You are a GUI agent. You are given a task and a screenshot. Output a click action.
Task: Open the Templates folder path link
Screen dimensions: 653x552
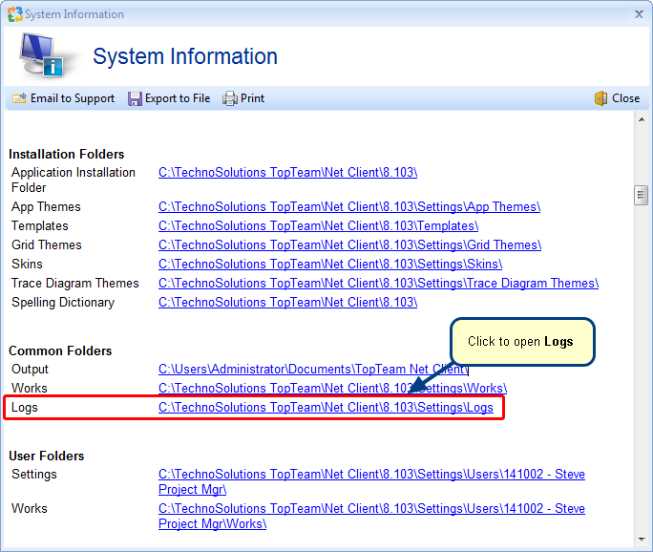[x=318, y=226]
